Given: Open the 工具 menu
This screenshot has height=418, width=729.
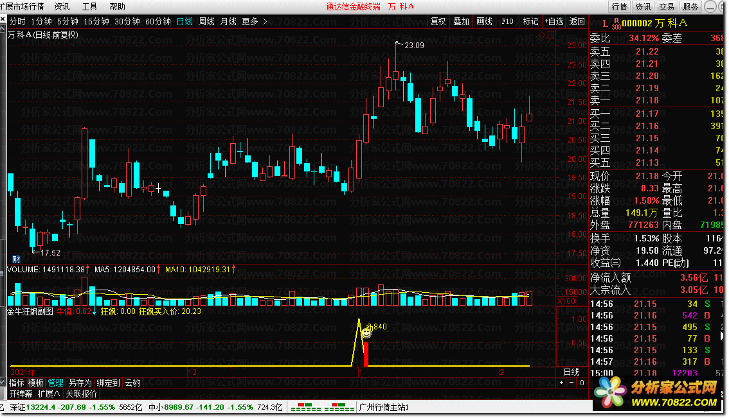Looking at the screenshot, I should click(89, 6).
